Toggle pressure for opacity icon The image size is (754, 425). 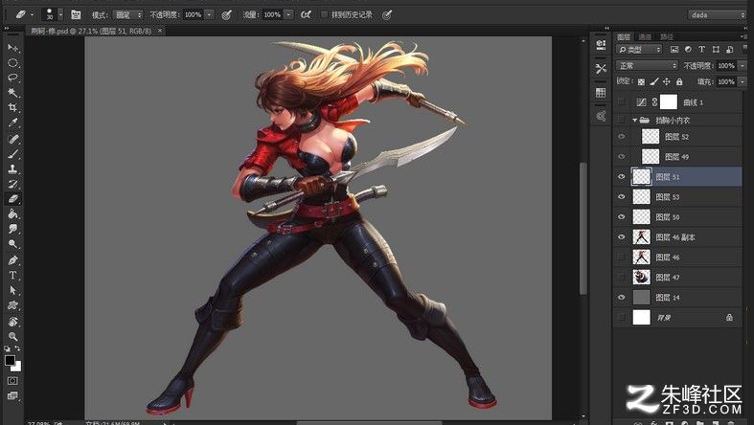coord(226,15)
